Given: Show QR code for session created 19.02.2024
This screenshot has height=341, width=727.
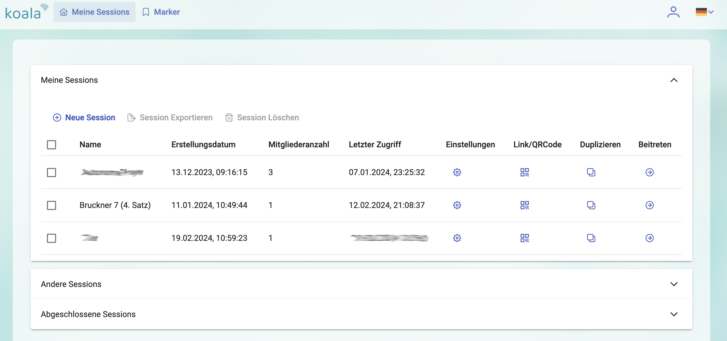Looking at the screenshot, I should pyautogui.click(x=524, y=238).
